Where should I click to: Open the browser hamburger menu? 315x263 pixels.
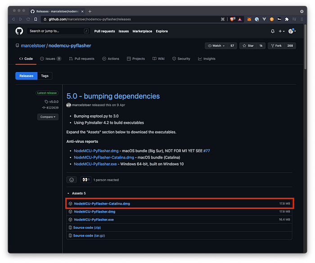(301, 19)
